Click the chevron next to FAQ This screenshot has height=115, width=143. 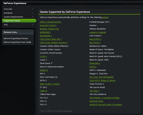pyautogui.click(x=32, y=25)
